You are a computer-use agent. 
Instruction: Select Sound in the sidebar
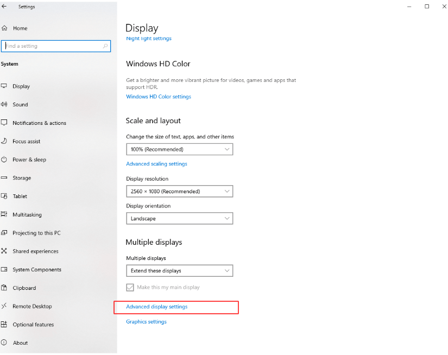pyautogui.click(x=20, y=105)
